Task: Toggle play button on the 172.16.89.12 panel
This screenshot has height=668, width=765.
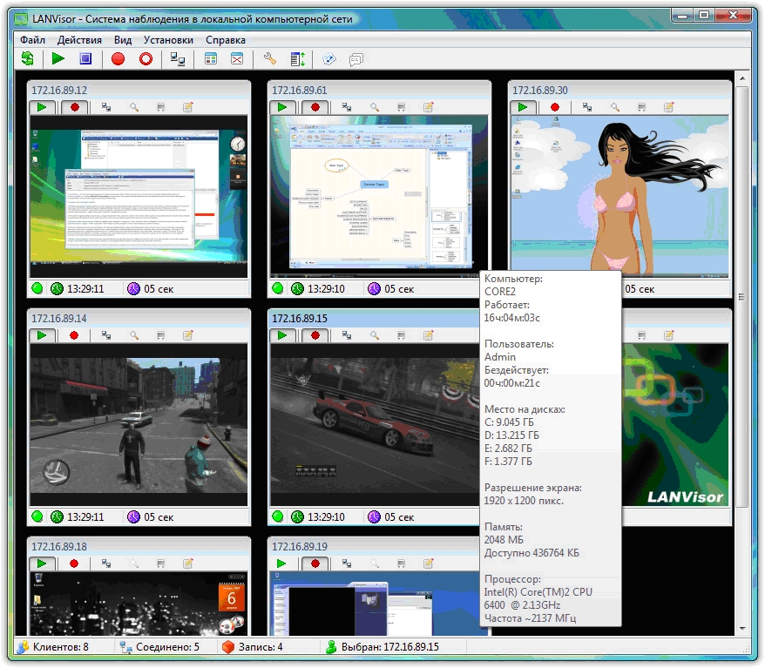Action: [42, 107]
